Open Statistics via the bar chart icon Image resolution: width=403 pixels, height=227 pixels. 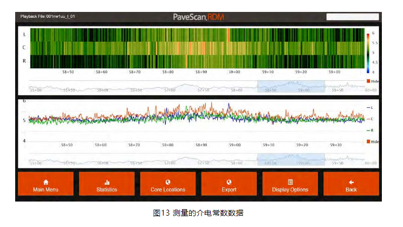click(107, 183)
